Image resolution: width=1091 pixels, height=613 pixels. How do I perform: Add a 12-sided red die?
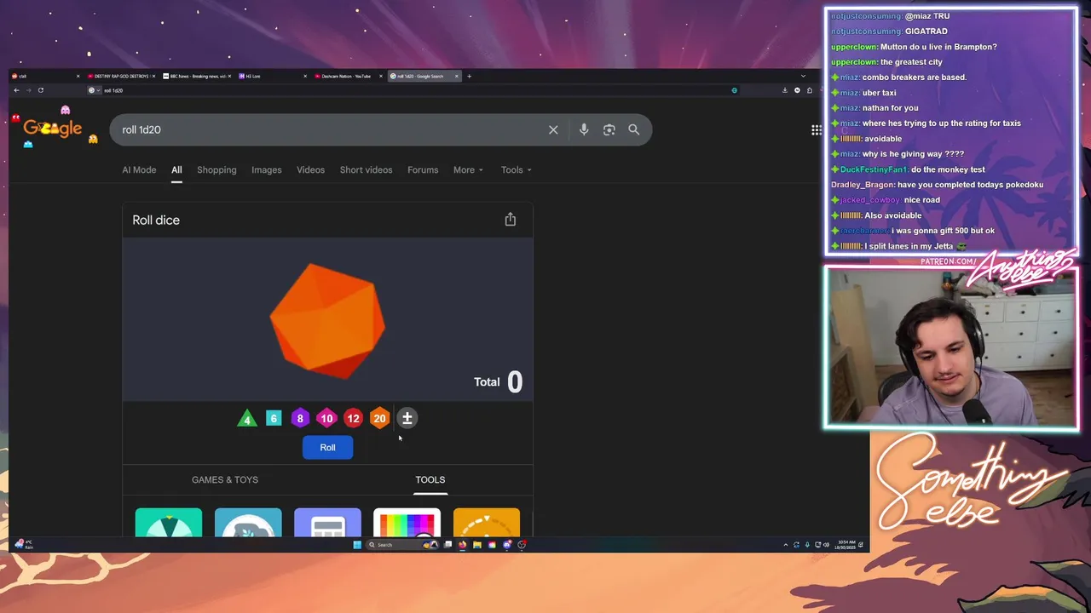[353, 418]
